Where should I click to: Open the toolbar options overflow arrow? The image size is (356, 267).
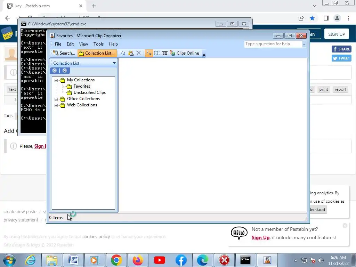[x=204, y=55]
